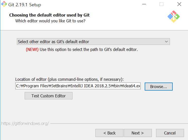Image resolution: width=188 pixels, height=140 pixels.
Task: Expand the editor dropdown chevron arrow
Action: pos(166,42)
